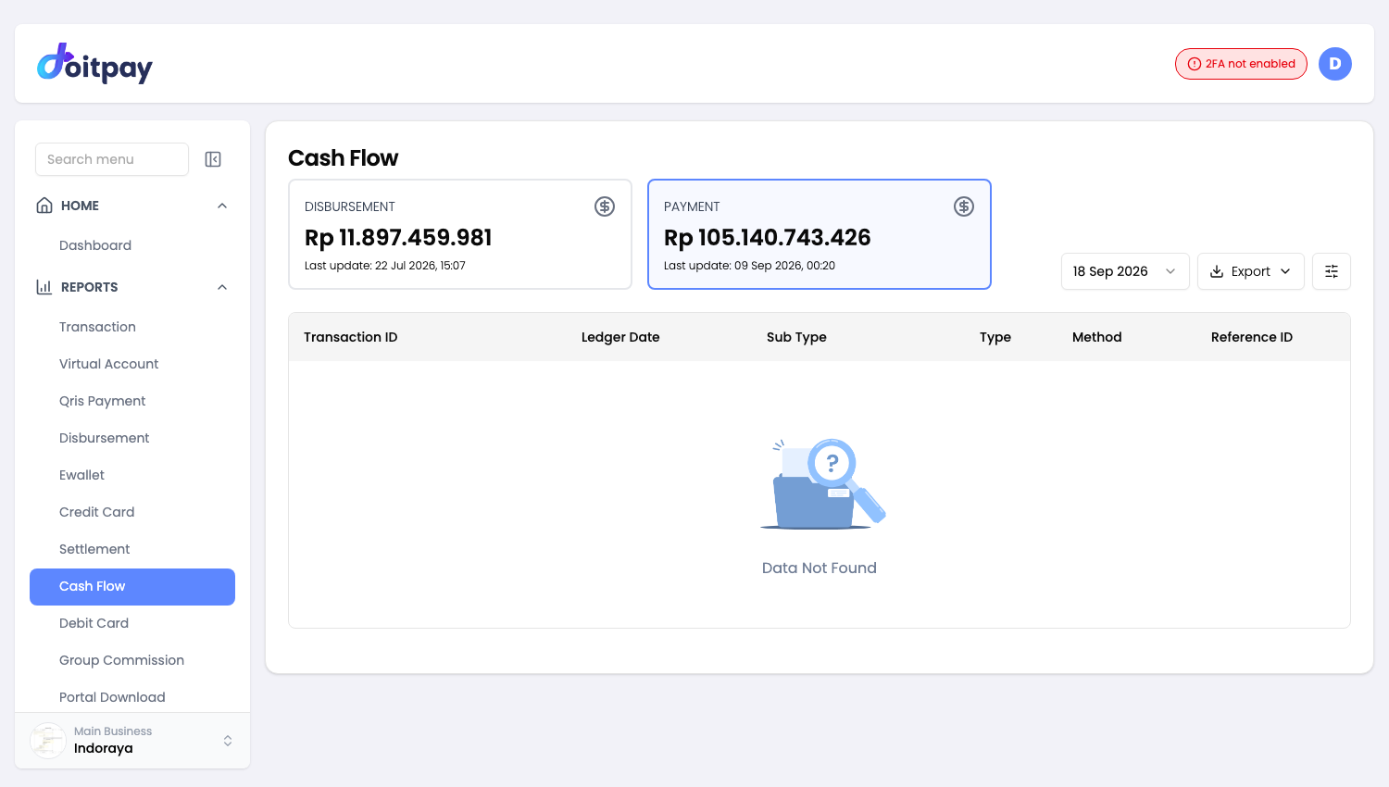Viewport: 1389px width, 787px height.
Task: Open the Debit Card report
Action: (94, 623)
